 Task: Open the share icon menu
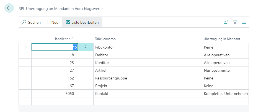tap(226, 22)
